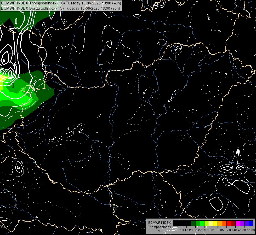Click the pale yellow 30–31 legend swatch
Screen dimensions: 256x235
[x=211, y=223]
